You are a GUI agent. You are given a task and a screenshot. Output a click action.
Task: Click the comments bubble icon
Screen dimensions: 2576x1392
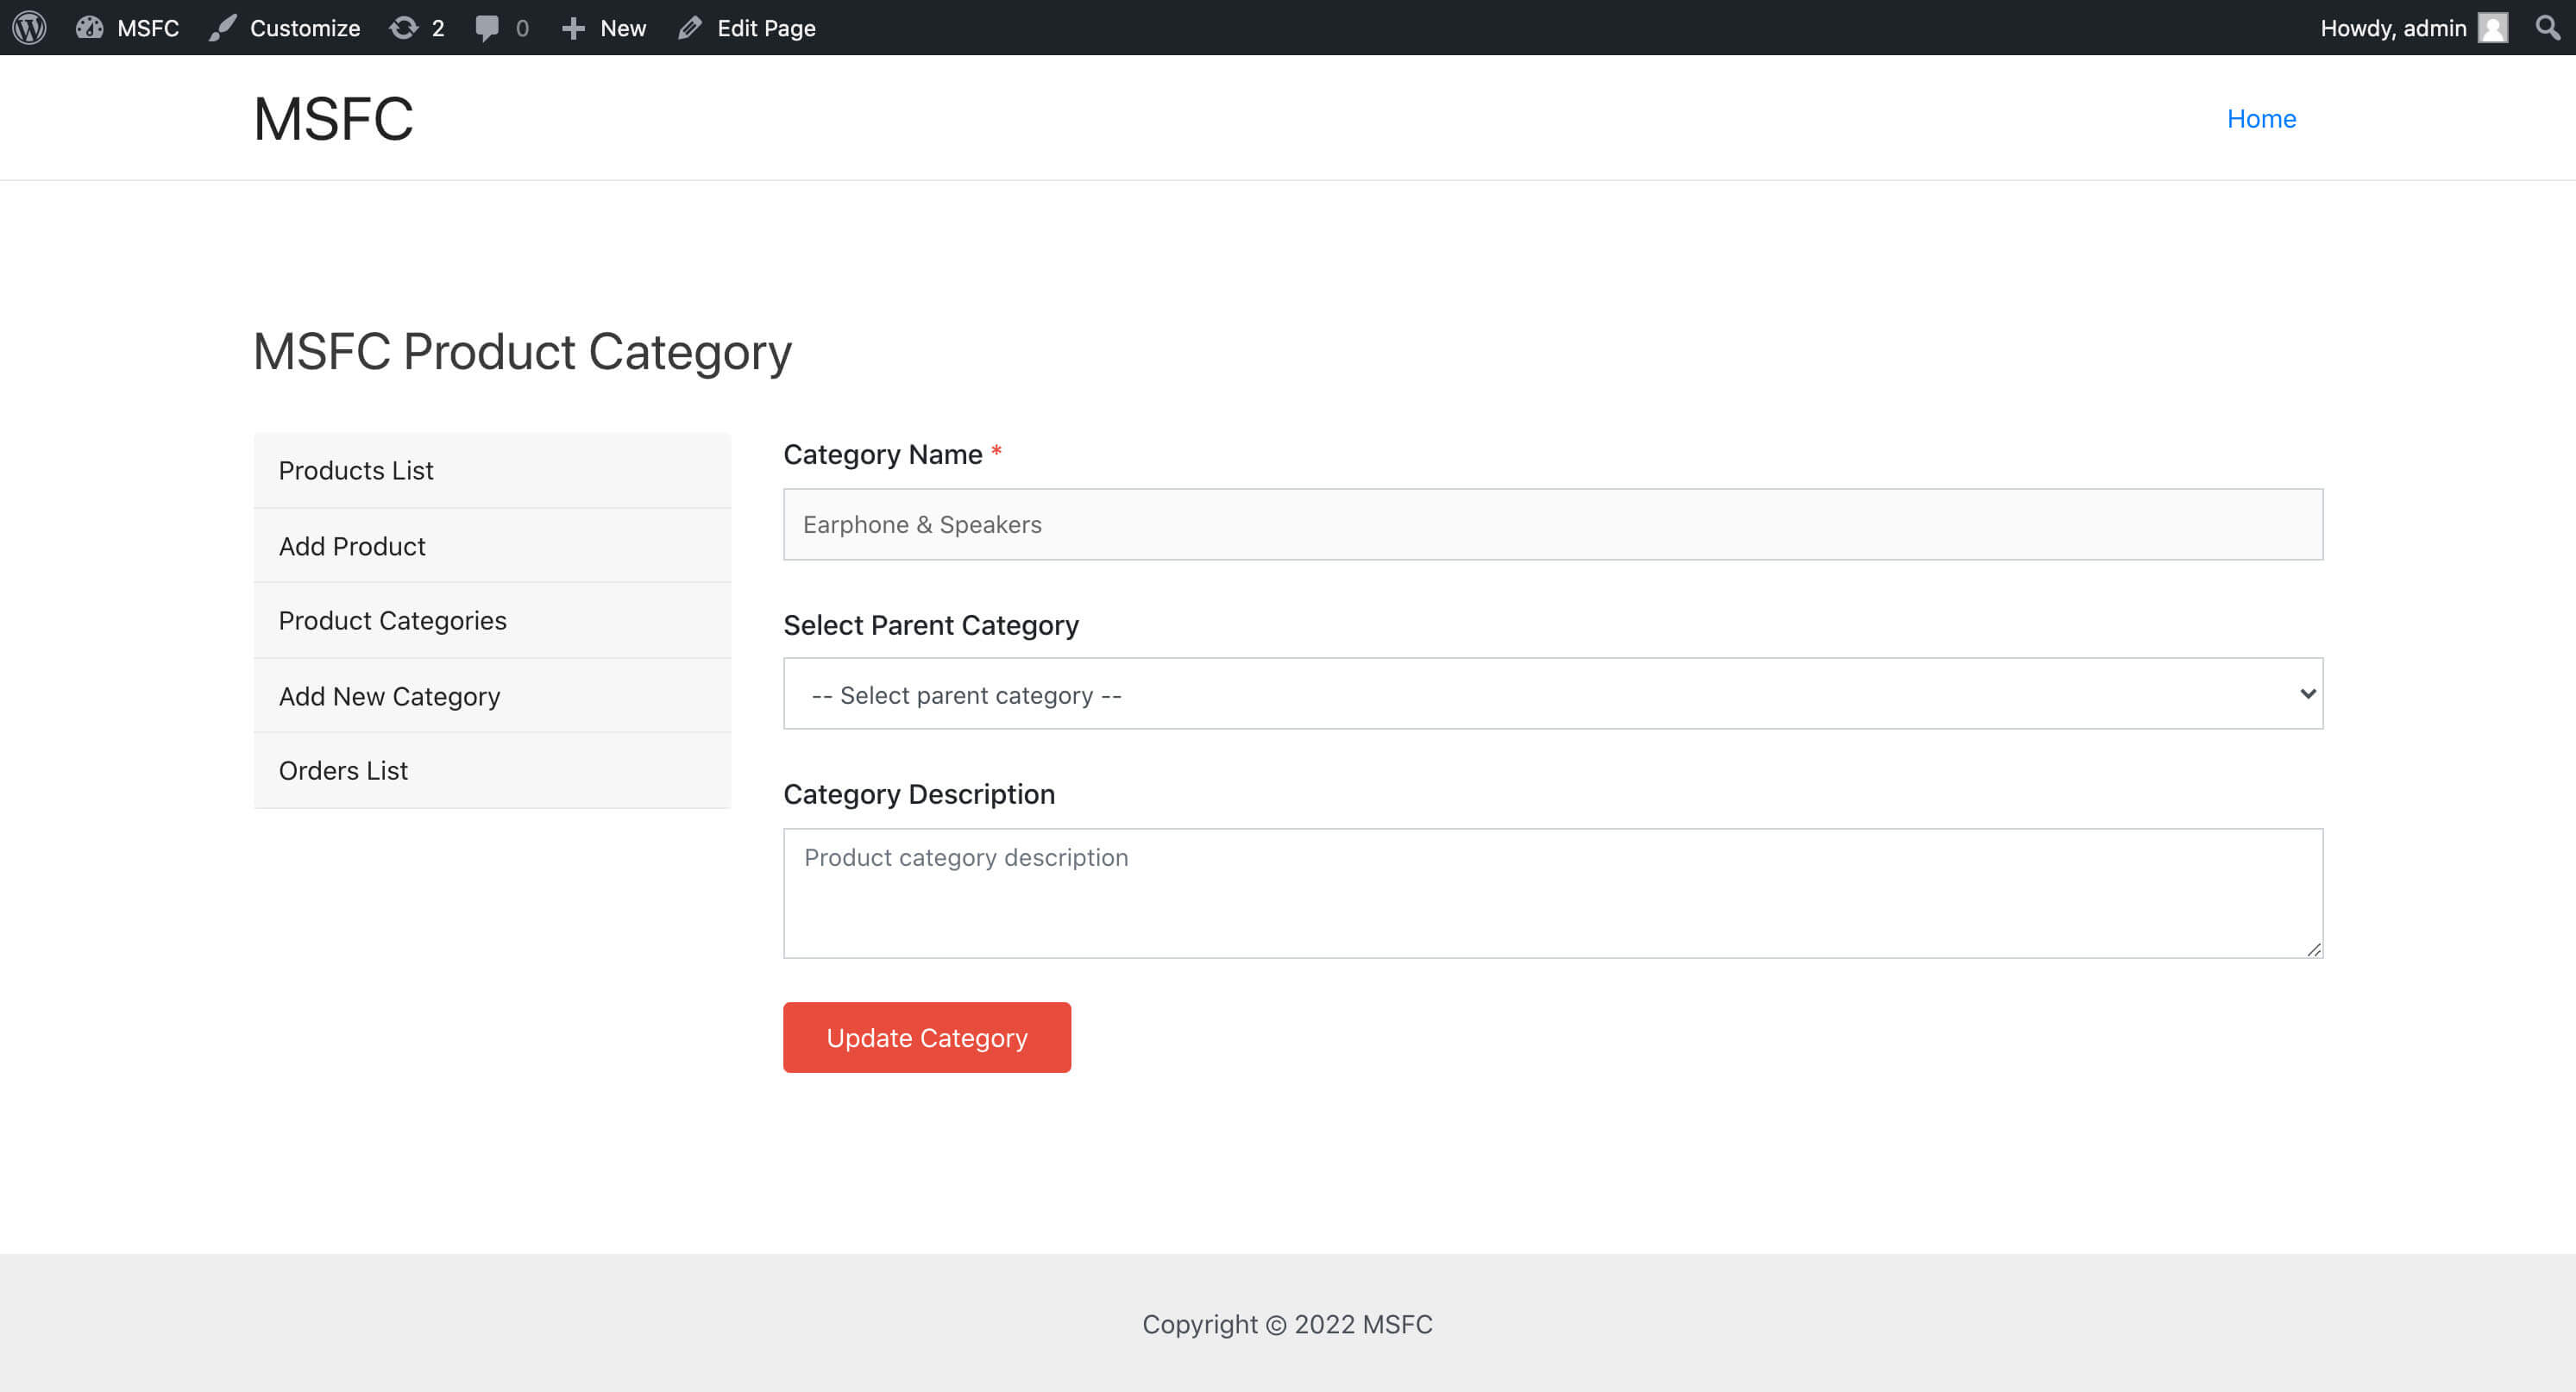pos(487,27)
